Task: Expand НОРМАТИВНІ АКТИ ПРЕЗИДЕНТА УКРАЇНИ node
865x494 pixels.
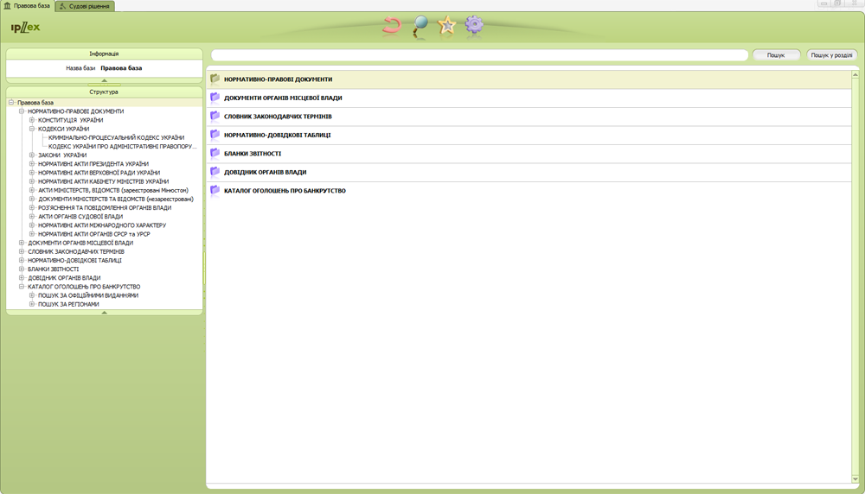Action: [32, 164]
